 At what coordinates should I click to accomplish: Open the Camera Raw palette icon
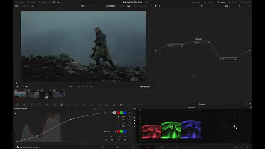point(17,105)
